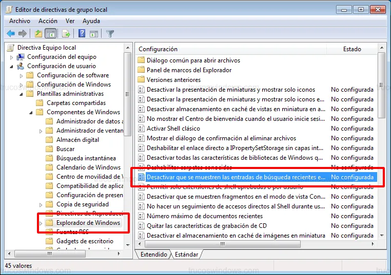Select the Versiones anteriores folder
Screen dimensions: 391x275
click(x=173, y=80)
